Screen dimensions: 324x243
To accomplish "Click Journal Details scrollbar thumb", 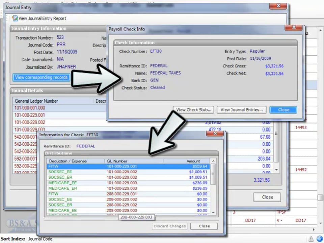I will click(x=276, y=141).
